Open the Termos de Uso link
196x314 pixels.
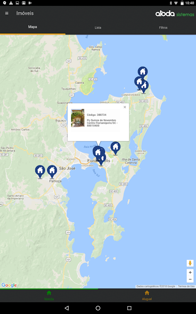pos(186,287)
